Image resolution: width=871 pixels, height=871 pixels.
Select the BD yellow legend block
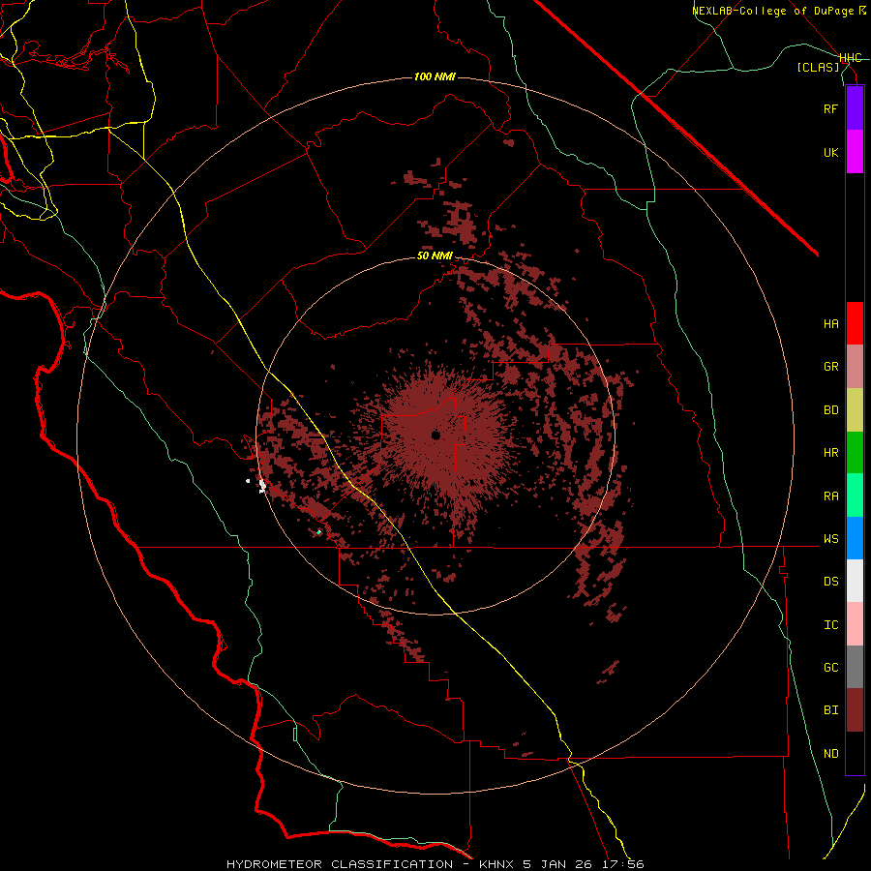coord(855,410)
